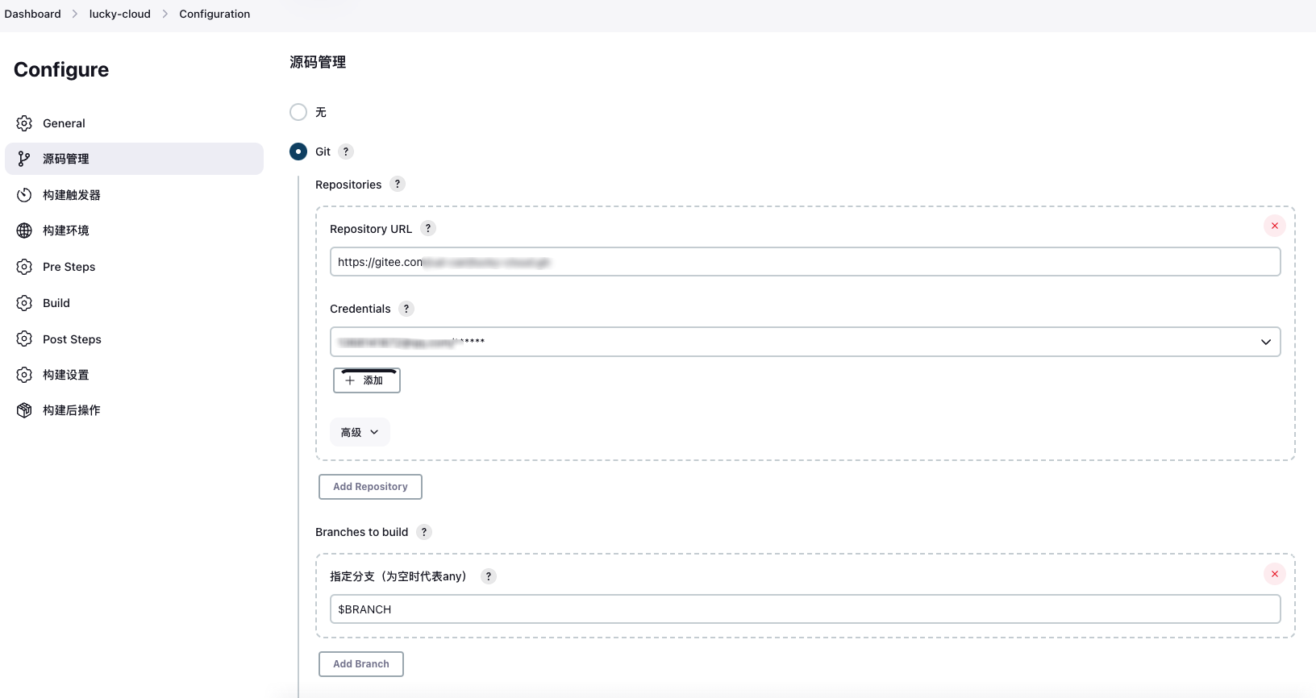Go to the 构建后操作 section

click(134, 410)
